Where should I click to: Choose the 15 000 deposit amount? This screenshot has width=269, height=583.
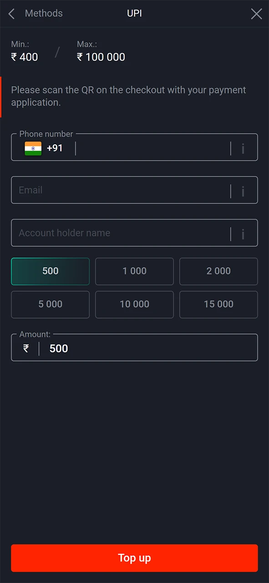tap(218, 304)
